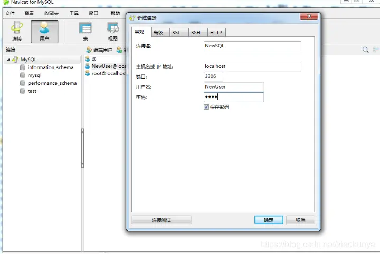
Task: Open the Tools (工具) menu
Action: tap(74, 13)
